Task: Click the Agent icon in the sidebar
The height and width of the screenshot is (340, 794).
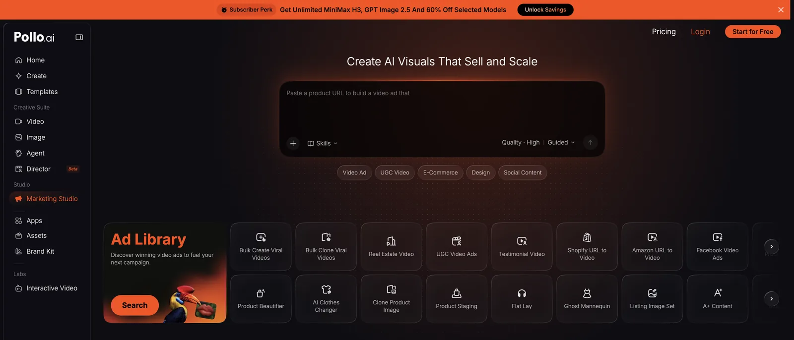Action: tap(18, 153)
